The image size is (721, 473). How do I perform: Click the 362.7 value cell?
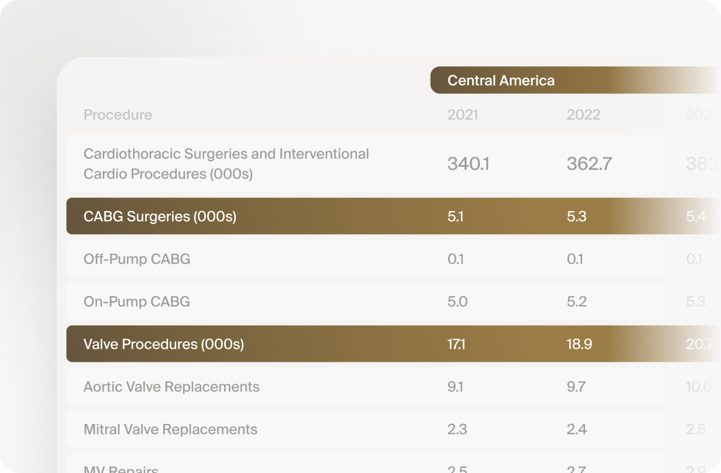[589, 164]
